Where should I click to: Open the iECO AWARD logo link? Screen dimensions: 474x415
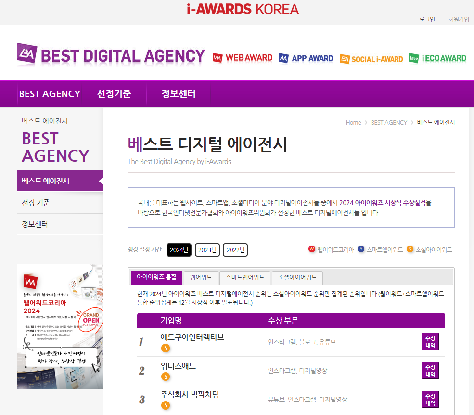(x=437, y=58)
